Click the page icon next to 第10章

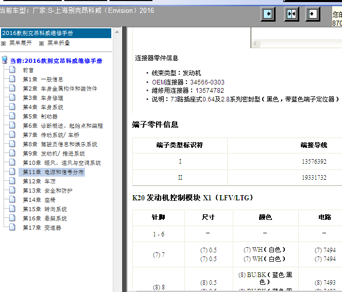(12, 162)
